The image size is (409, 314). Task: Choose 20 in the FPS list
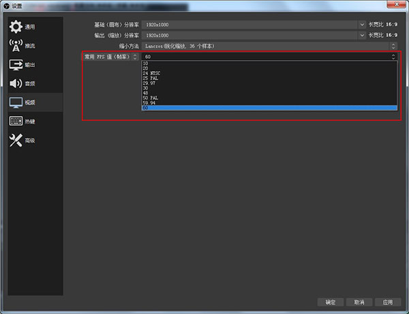point(269,68)
